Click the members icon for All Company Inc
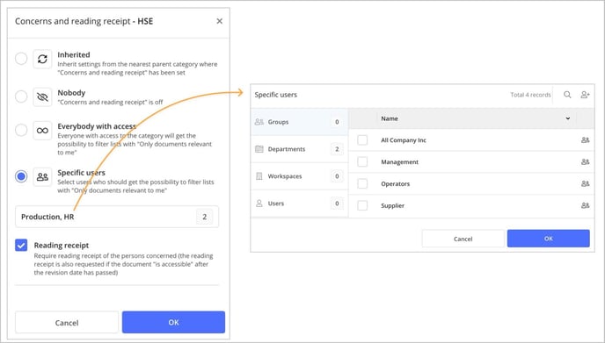This screenshot has height=343, width=605. pos(586,140)
